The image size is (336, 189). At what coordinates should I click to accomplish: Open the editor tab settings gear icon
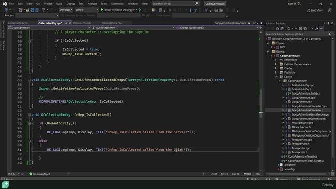pyautogui.click(x=261, y=23)
